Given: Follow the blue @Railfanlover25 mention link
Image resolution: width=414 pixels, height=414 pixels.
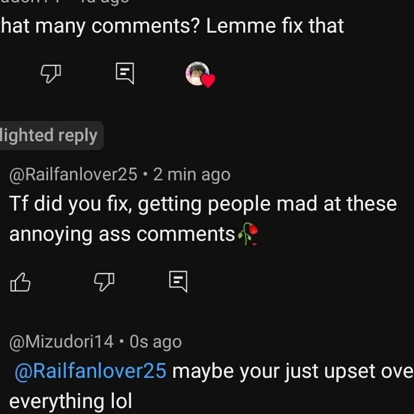Looking at the screenshot, I should tap(90, 371).
